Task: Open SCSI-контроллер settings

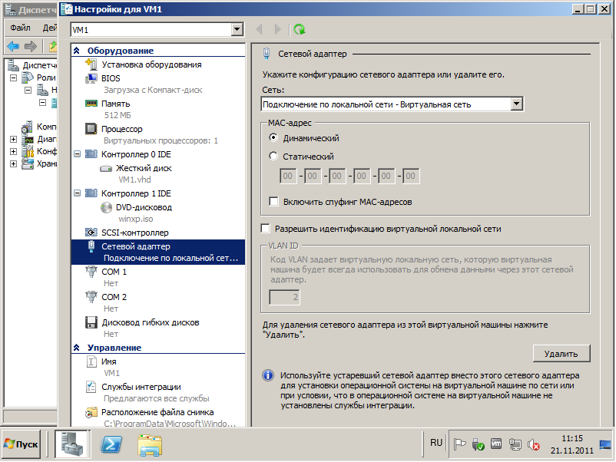Action: (x=134, y=232)
